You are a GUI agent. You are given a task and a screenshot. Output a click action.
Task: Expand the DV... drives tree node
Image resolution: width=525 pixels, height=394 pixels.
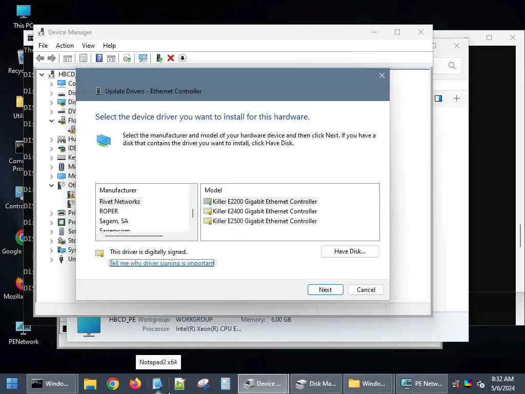(x=52, y=111)
